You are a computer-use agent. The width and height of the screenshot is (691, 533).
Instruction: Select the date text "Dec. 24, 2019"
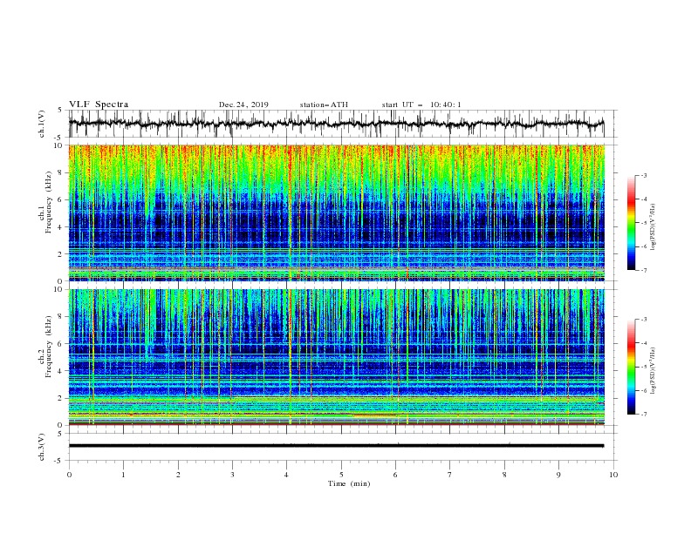coord(243,105)
